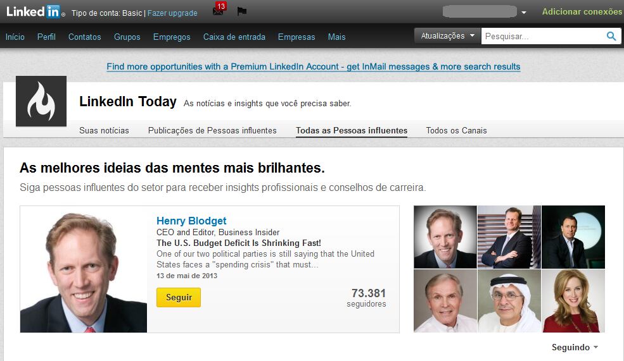Open the Contatos menu
Image resolution: width=624 pixels, height=361 pixels.
[x=84, y=37]
